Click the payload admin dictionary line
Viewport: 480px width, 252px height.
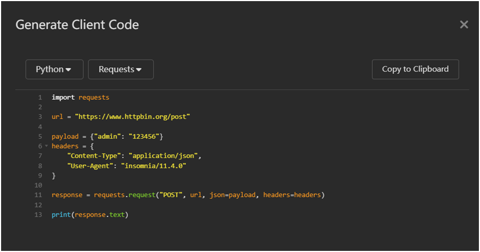point(108,136)
